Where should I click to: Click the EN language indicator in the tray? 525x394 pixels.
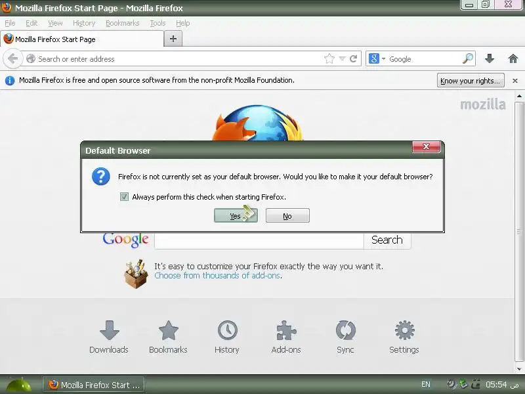click(425, 385)
